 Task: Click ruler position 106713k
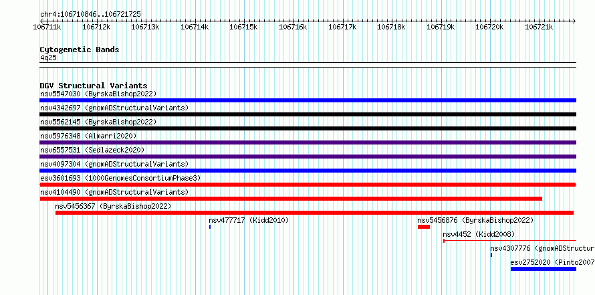pyautogui.click(x=146, y=27)
